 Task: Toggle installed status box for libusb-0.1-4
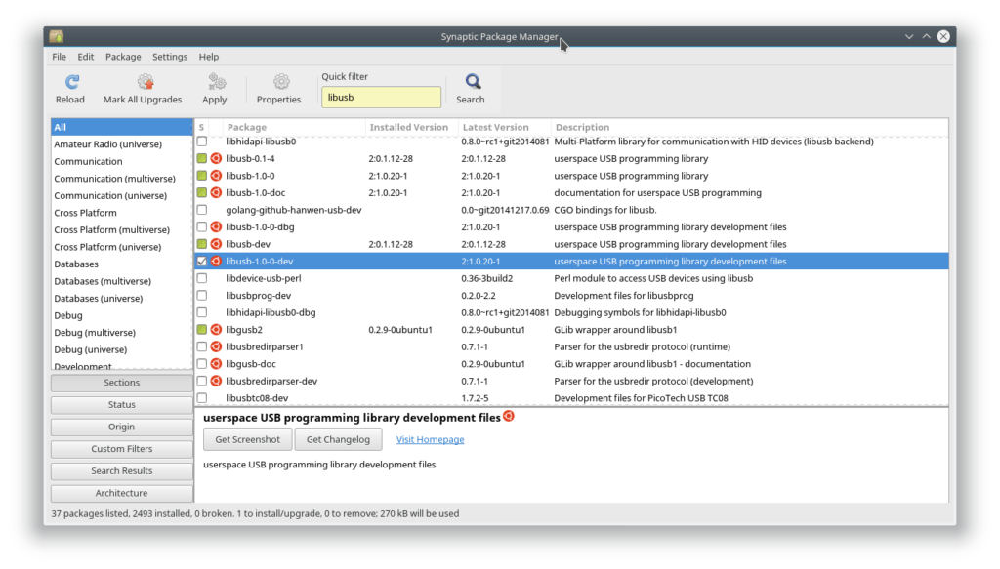pos(202,159)
